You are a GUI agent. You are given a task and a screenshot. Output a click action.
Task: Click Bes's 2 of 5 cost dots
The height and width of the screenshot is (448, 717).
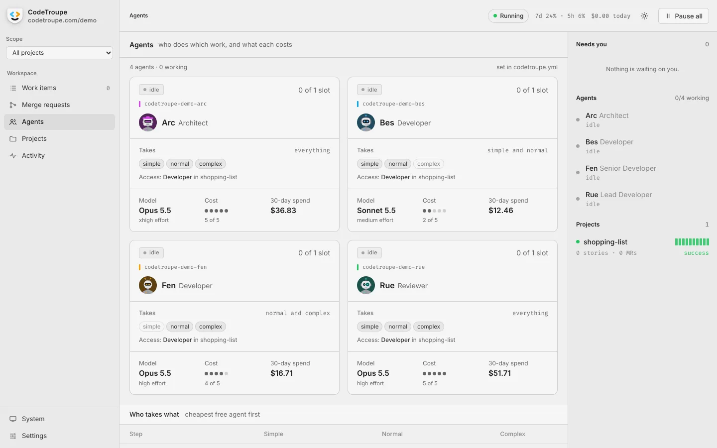coord(434,211)
